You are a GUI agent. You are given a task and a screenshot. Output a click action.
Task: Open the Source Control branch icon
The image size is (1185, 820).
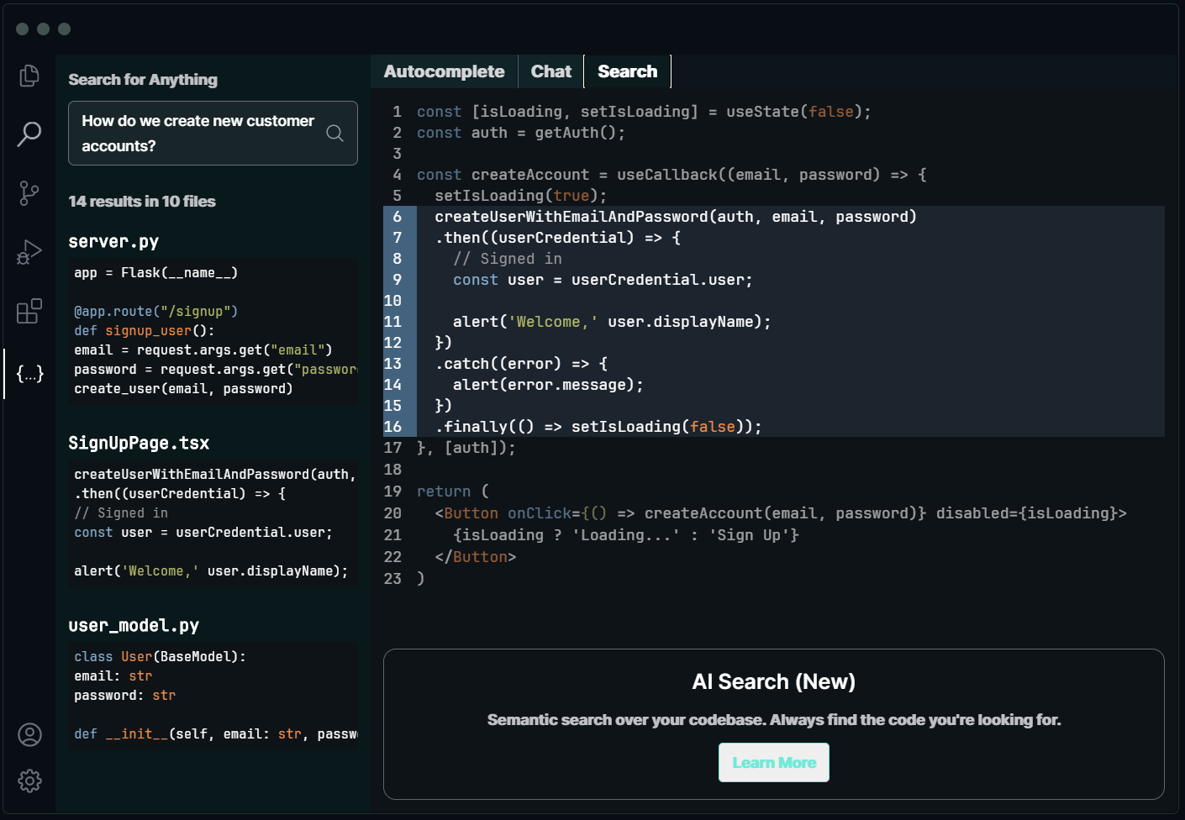click(x=29, y=193)
